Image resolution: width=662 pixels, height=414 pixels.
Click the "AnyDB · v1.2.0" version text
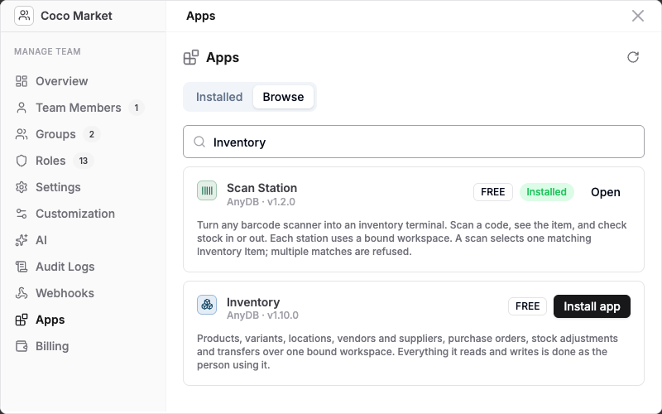point(261,202)
